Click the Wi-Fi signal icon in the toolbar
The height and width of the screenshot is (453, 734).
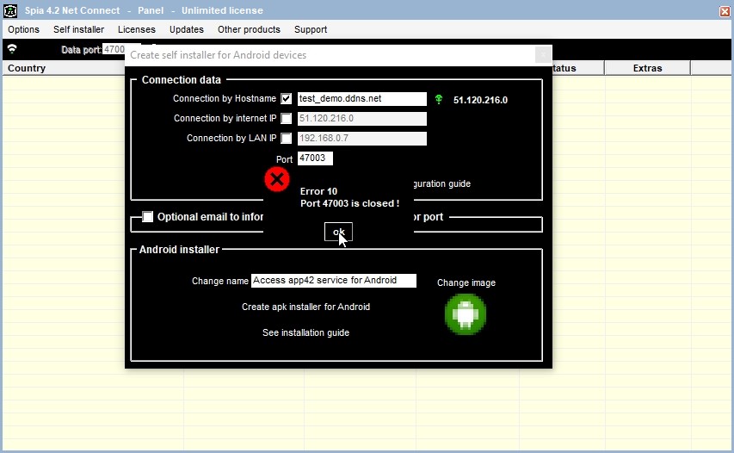pyautogui.click(x=12, y=49)
